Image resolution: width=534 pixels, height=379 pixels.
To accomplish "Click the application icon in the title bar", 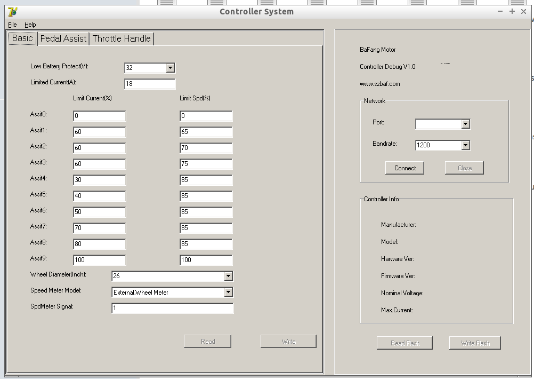I will click(x=13, y=12).
